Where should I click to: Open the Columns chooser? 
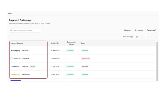pyautogui.click(x=139, y=30)
